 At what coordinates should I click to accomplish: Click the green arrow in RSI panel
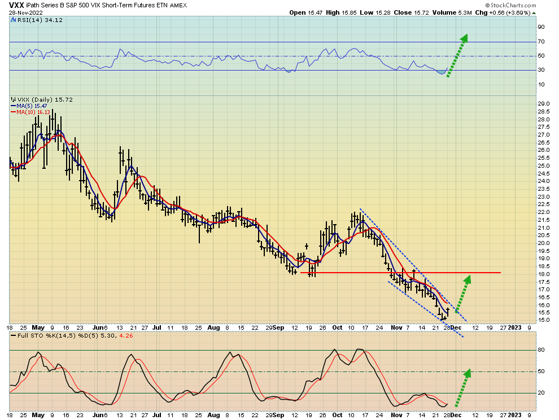coord(457,56)
